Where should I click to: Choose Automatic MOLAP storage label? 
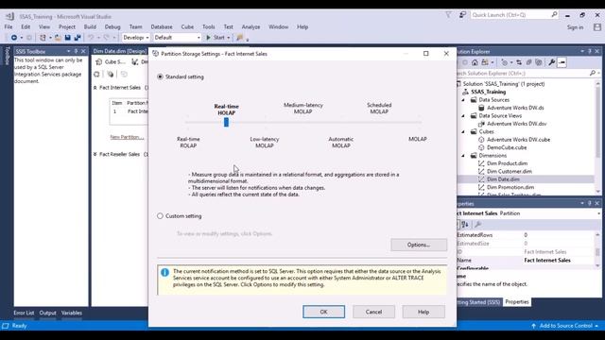coord(340,143)
